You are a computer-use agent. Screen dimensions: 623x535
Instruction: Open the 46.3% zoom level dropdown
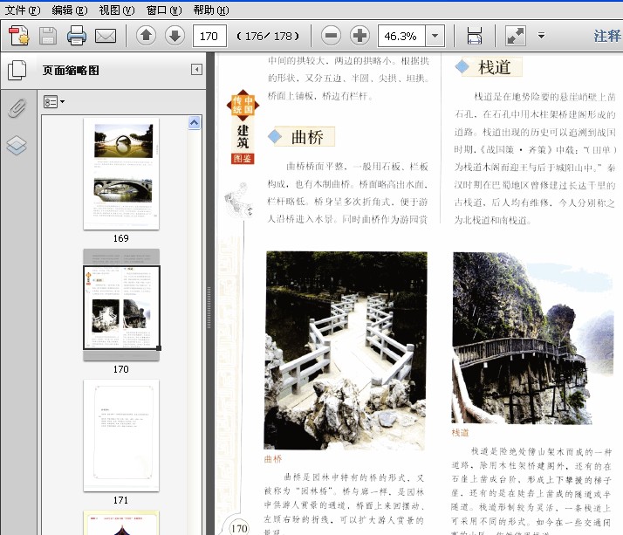(435, 36)
